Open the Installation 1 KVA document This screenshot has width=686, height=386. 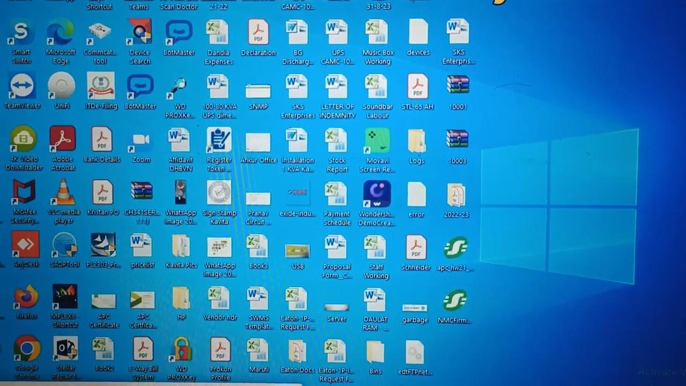297,139
